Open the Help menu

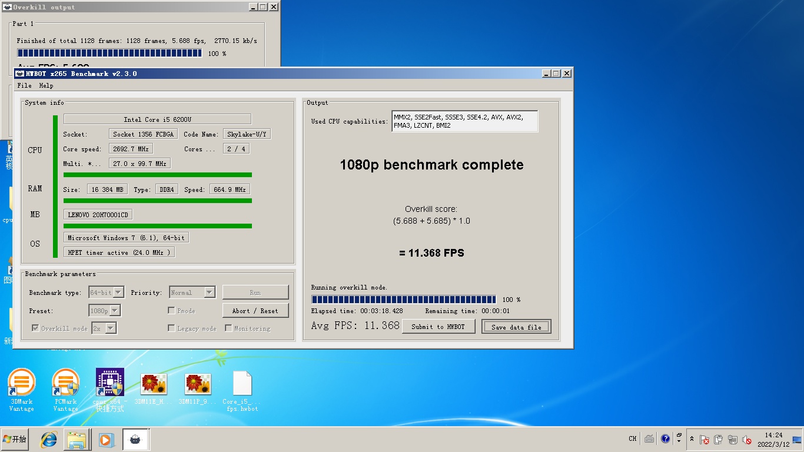point(46,86)
